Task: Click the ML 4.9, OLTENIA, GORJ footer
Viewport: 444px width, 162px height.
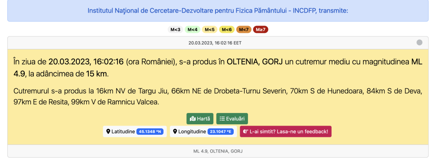Action: [218, 151]
